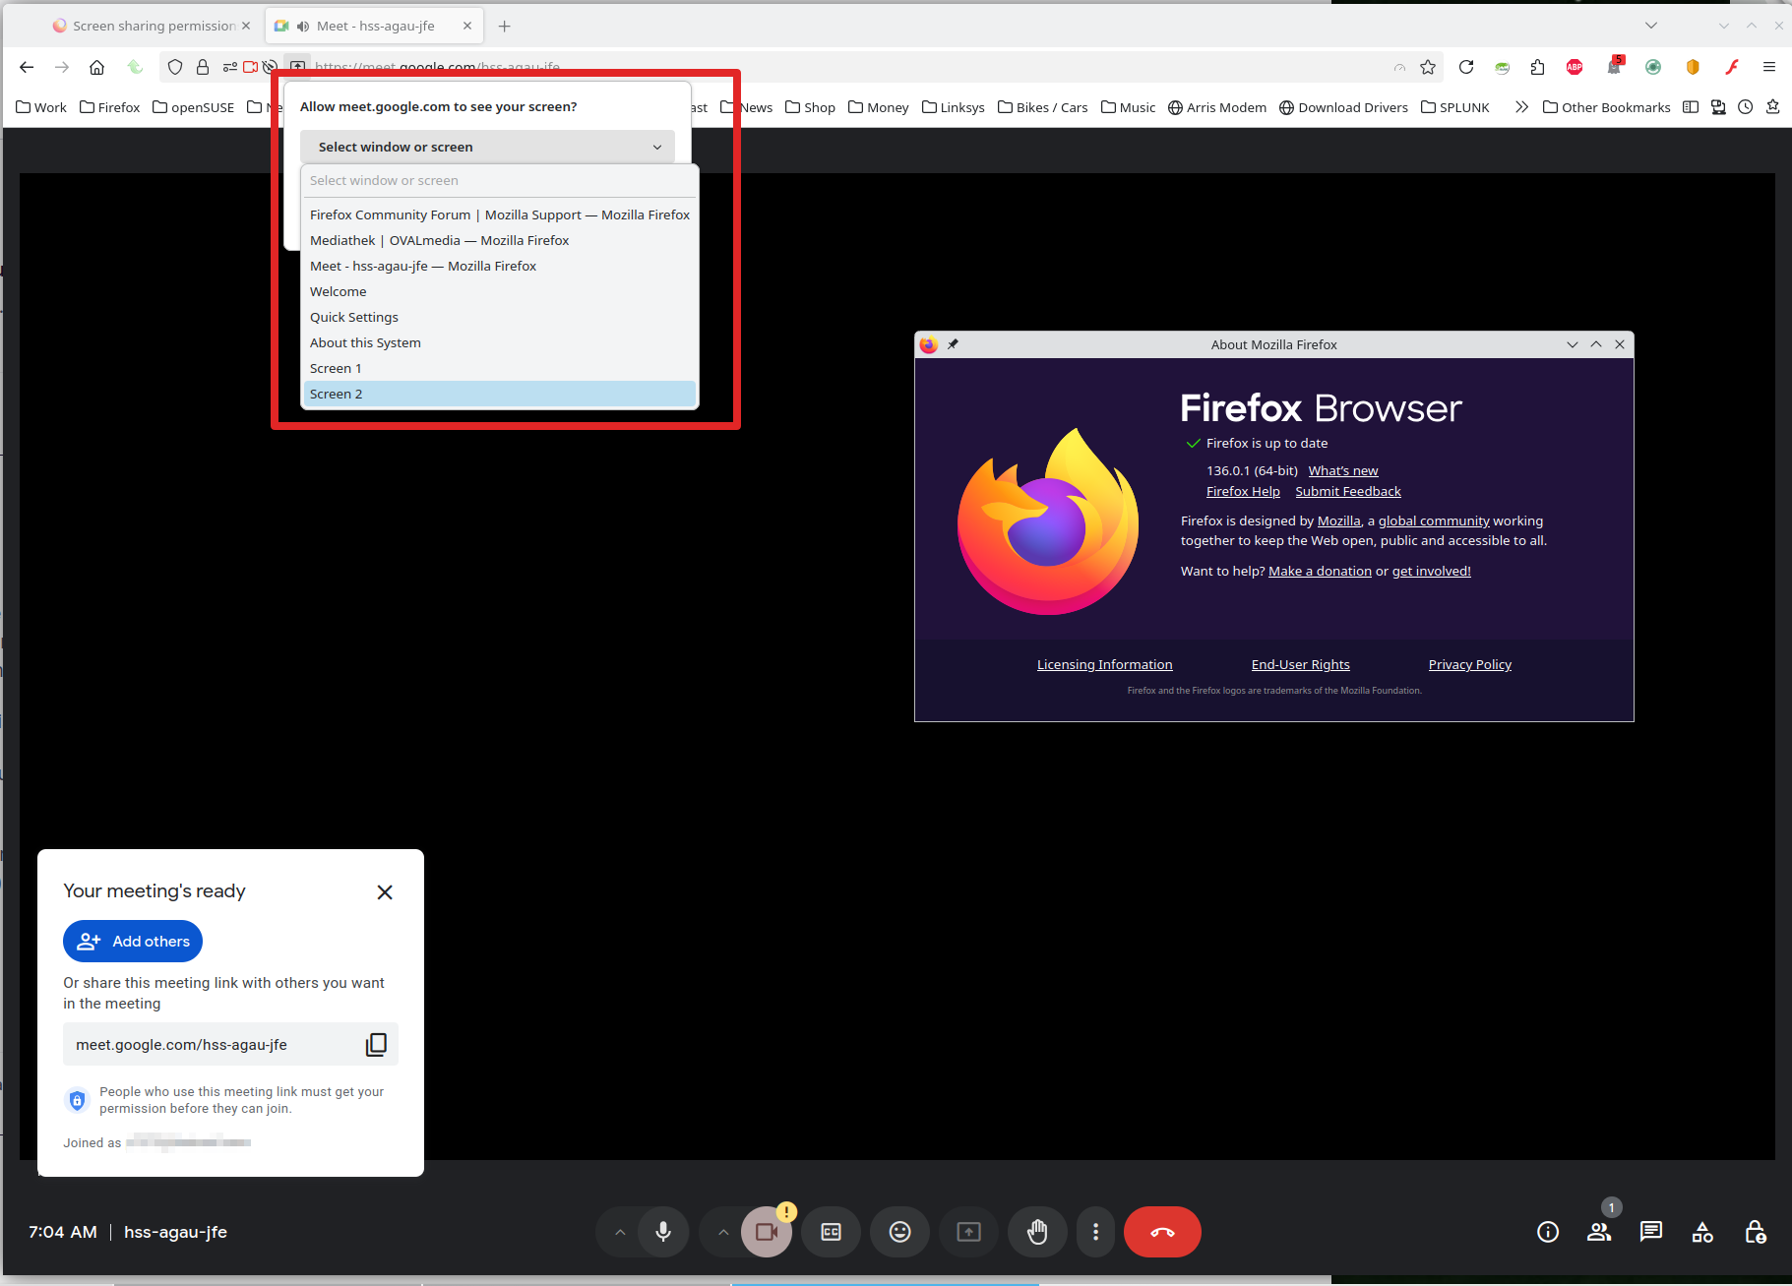Mute the microphone
1792x1286 pixels.
(x=663, y=1232)
